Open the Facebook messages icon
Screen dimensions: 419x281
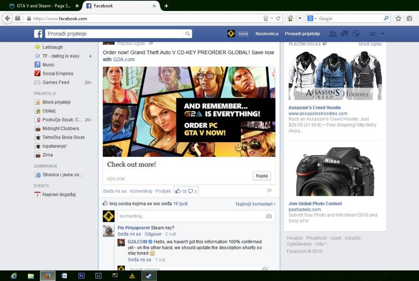(x=345, y=34)
